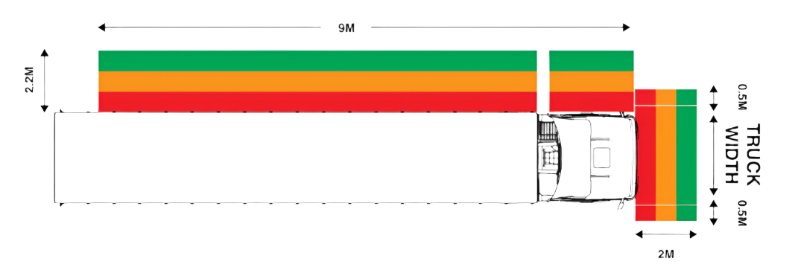Screen dimensions: 801x273
Task: Click the short orange band beside cab
Action: (x=591, y=82)
